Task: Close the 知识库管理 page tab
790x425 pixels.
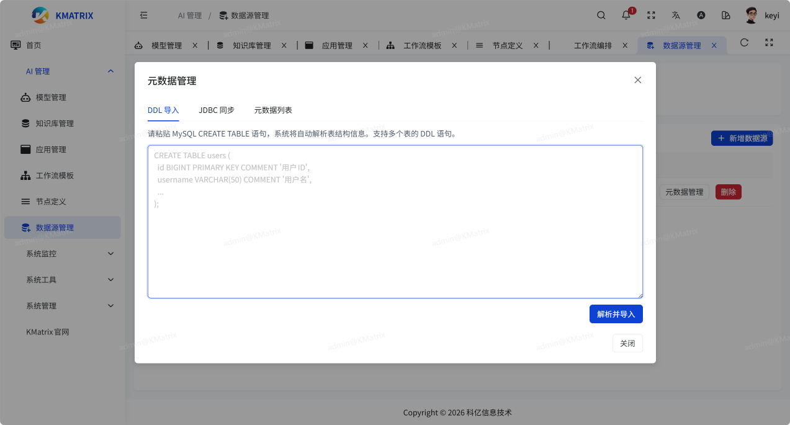Action: (x=284, y=45)
